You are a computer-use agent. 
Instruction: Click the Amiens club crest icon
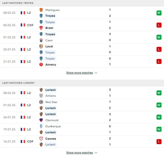tap(41, 96)
